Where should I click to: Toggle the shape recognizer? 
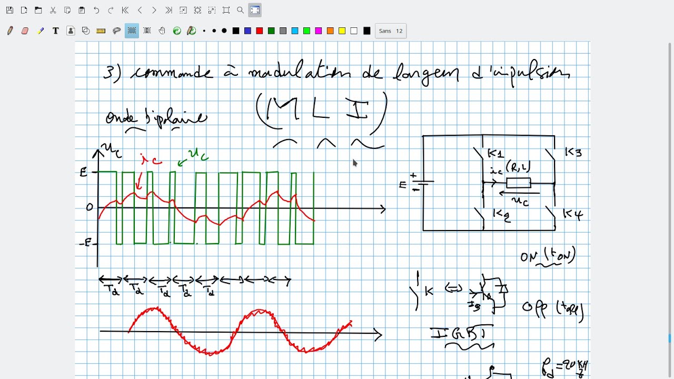[x=86, y=31]
